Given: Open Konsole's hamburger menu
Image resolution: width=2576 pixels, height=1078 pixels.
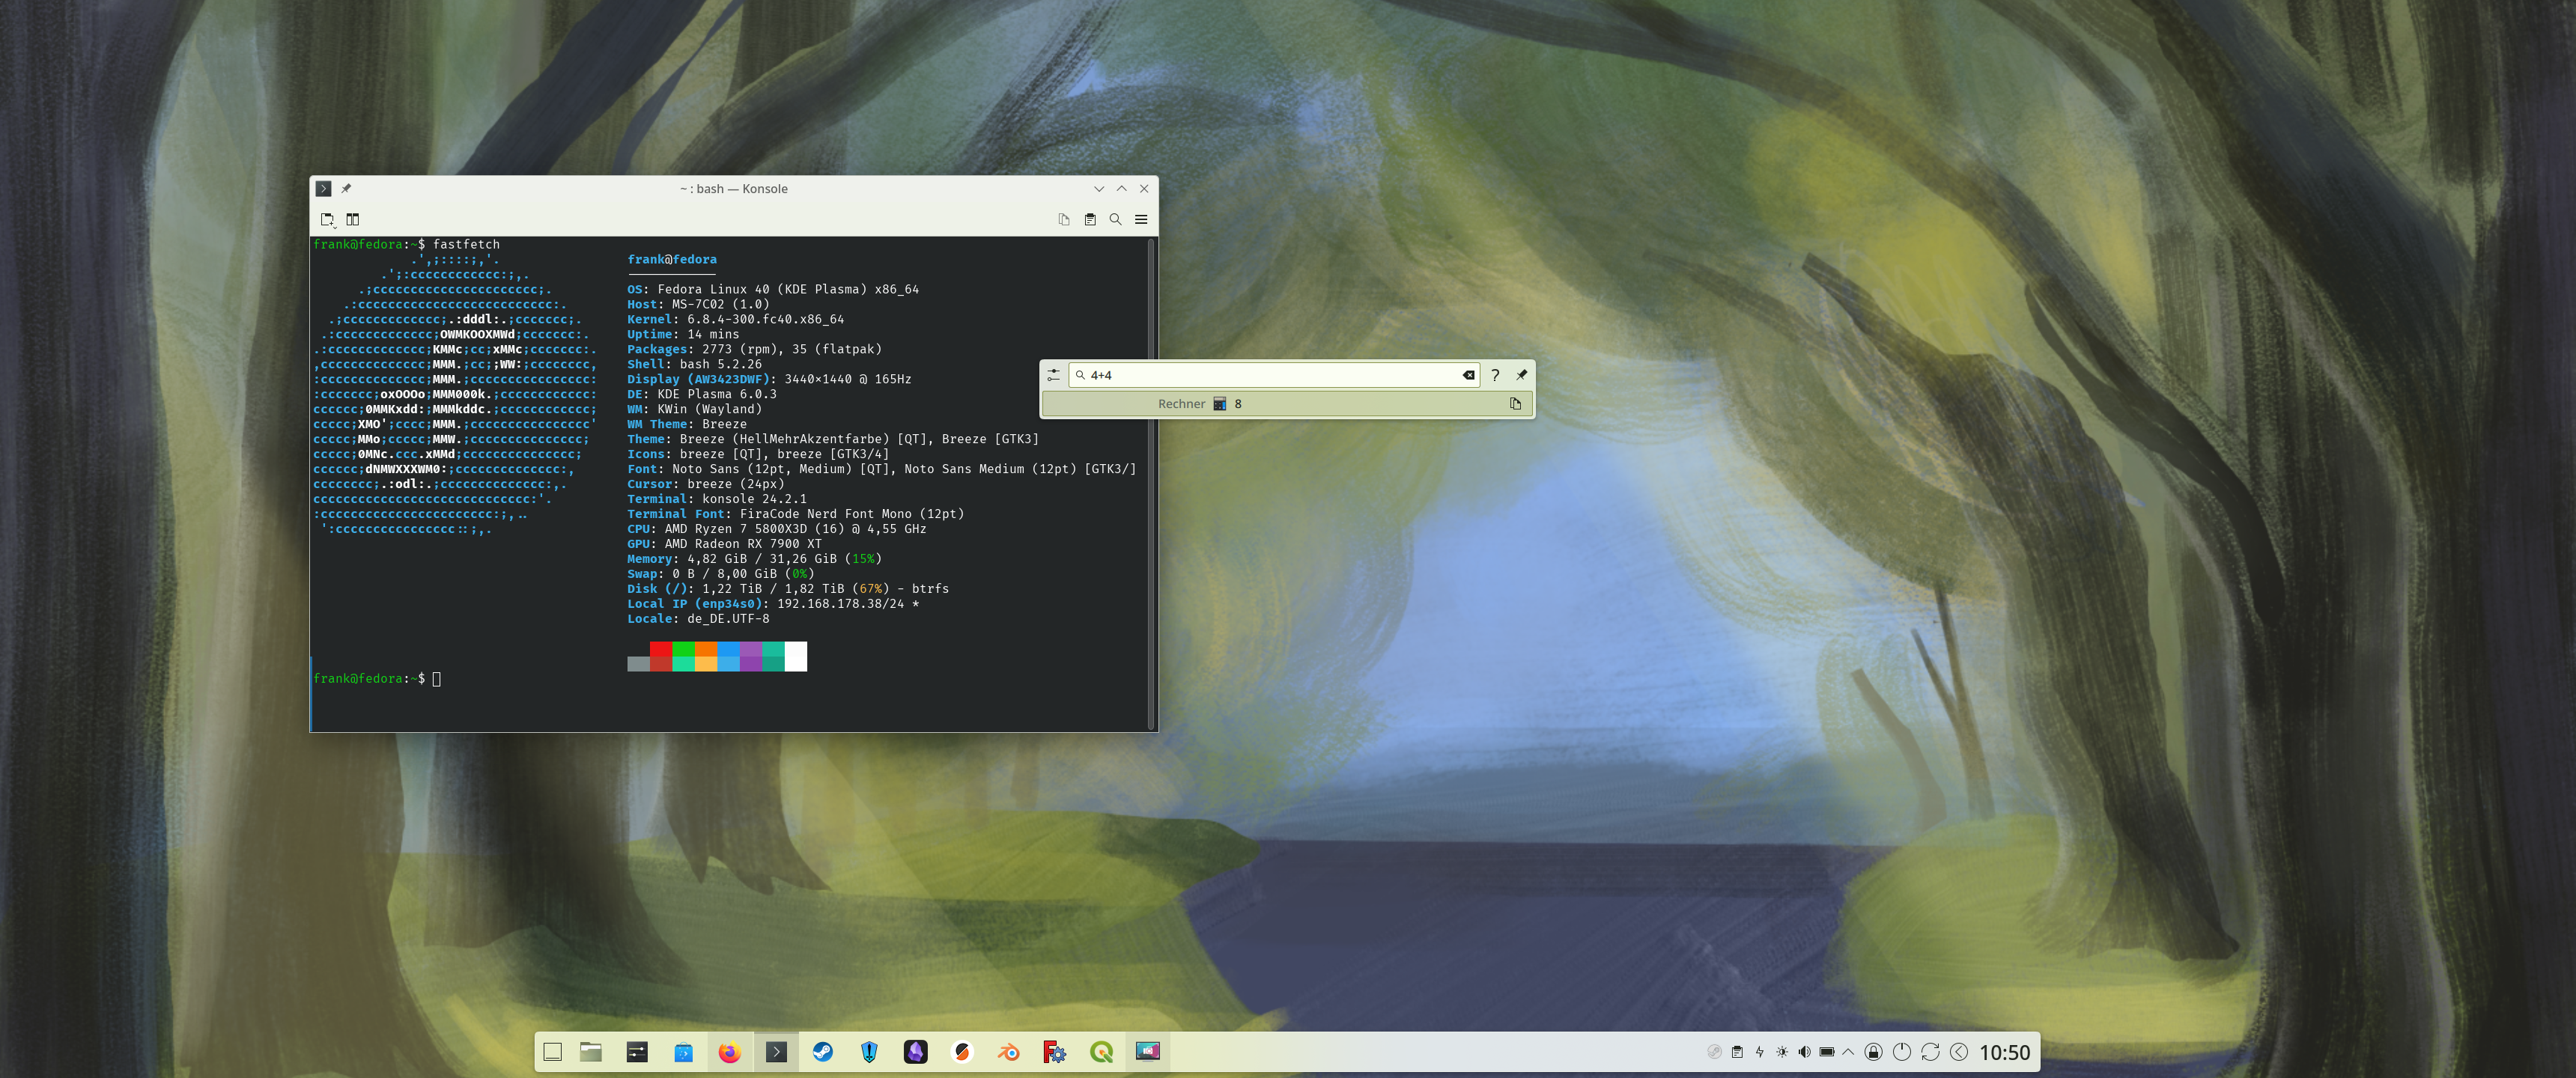Looking at the screenshot, I should coord(1141,219).
